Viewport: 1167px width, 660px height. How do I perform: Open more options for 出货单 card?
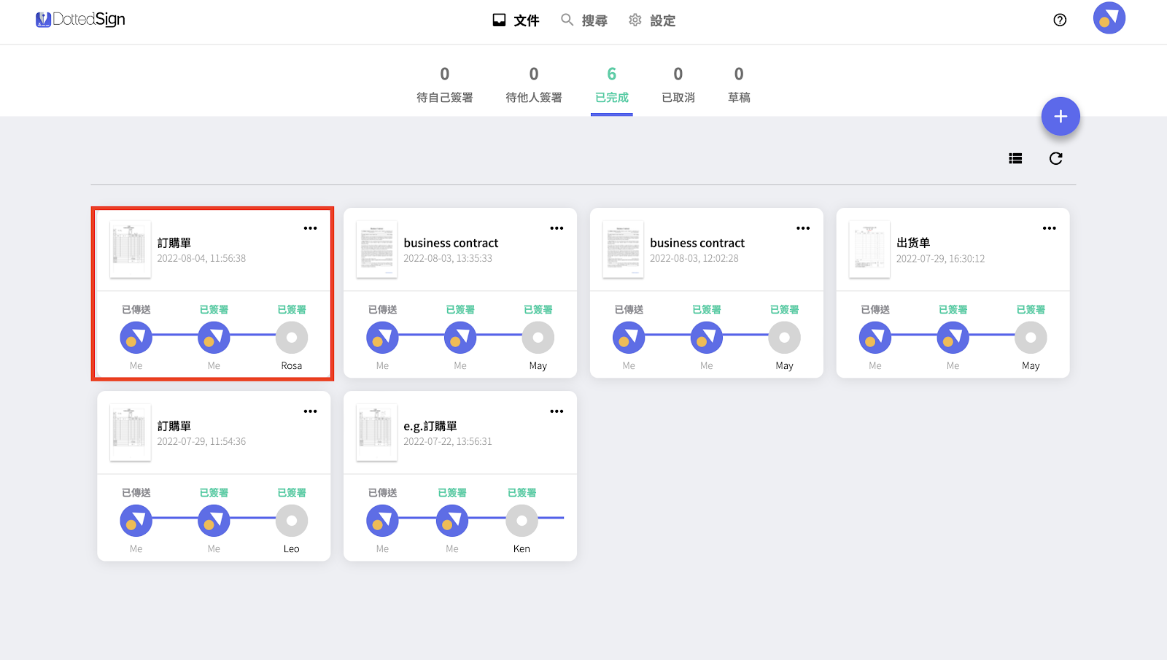click(1050, 228)
